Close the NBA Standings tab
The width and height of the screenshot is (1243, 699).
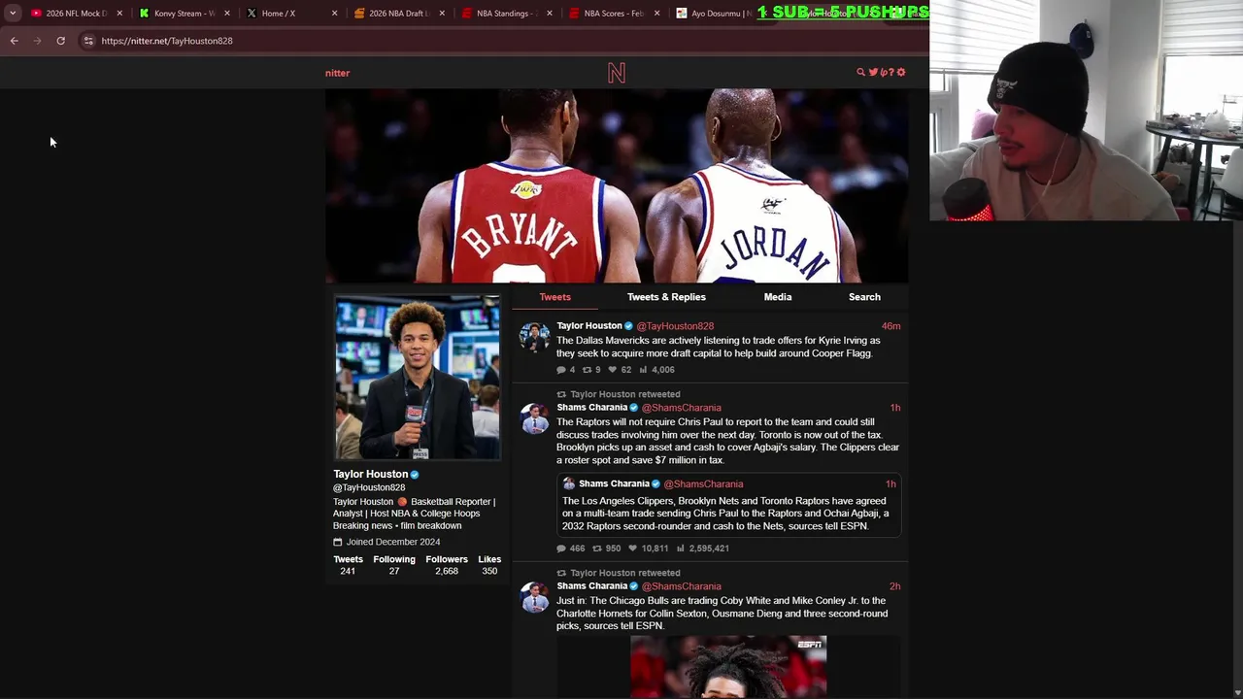550,14
